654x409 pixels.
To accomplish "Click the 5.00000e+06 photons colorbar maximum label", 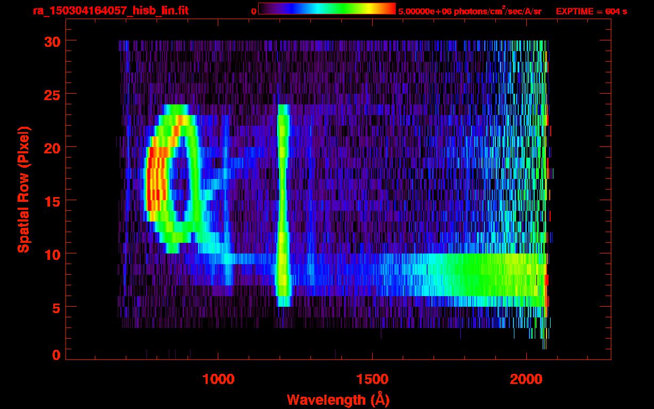I will pyautogui.click(x=470, y=11).
